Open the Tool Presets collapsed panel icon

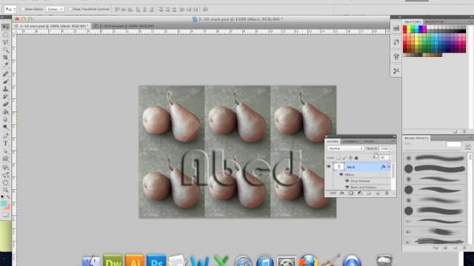396,71
